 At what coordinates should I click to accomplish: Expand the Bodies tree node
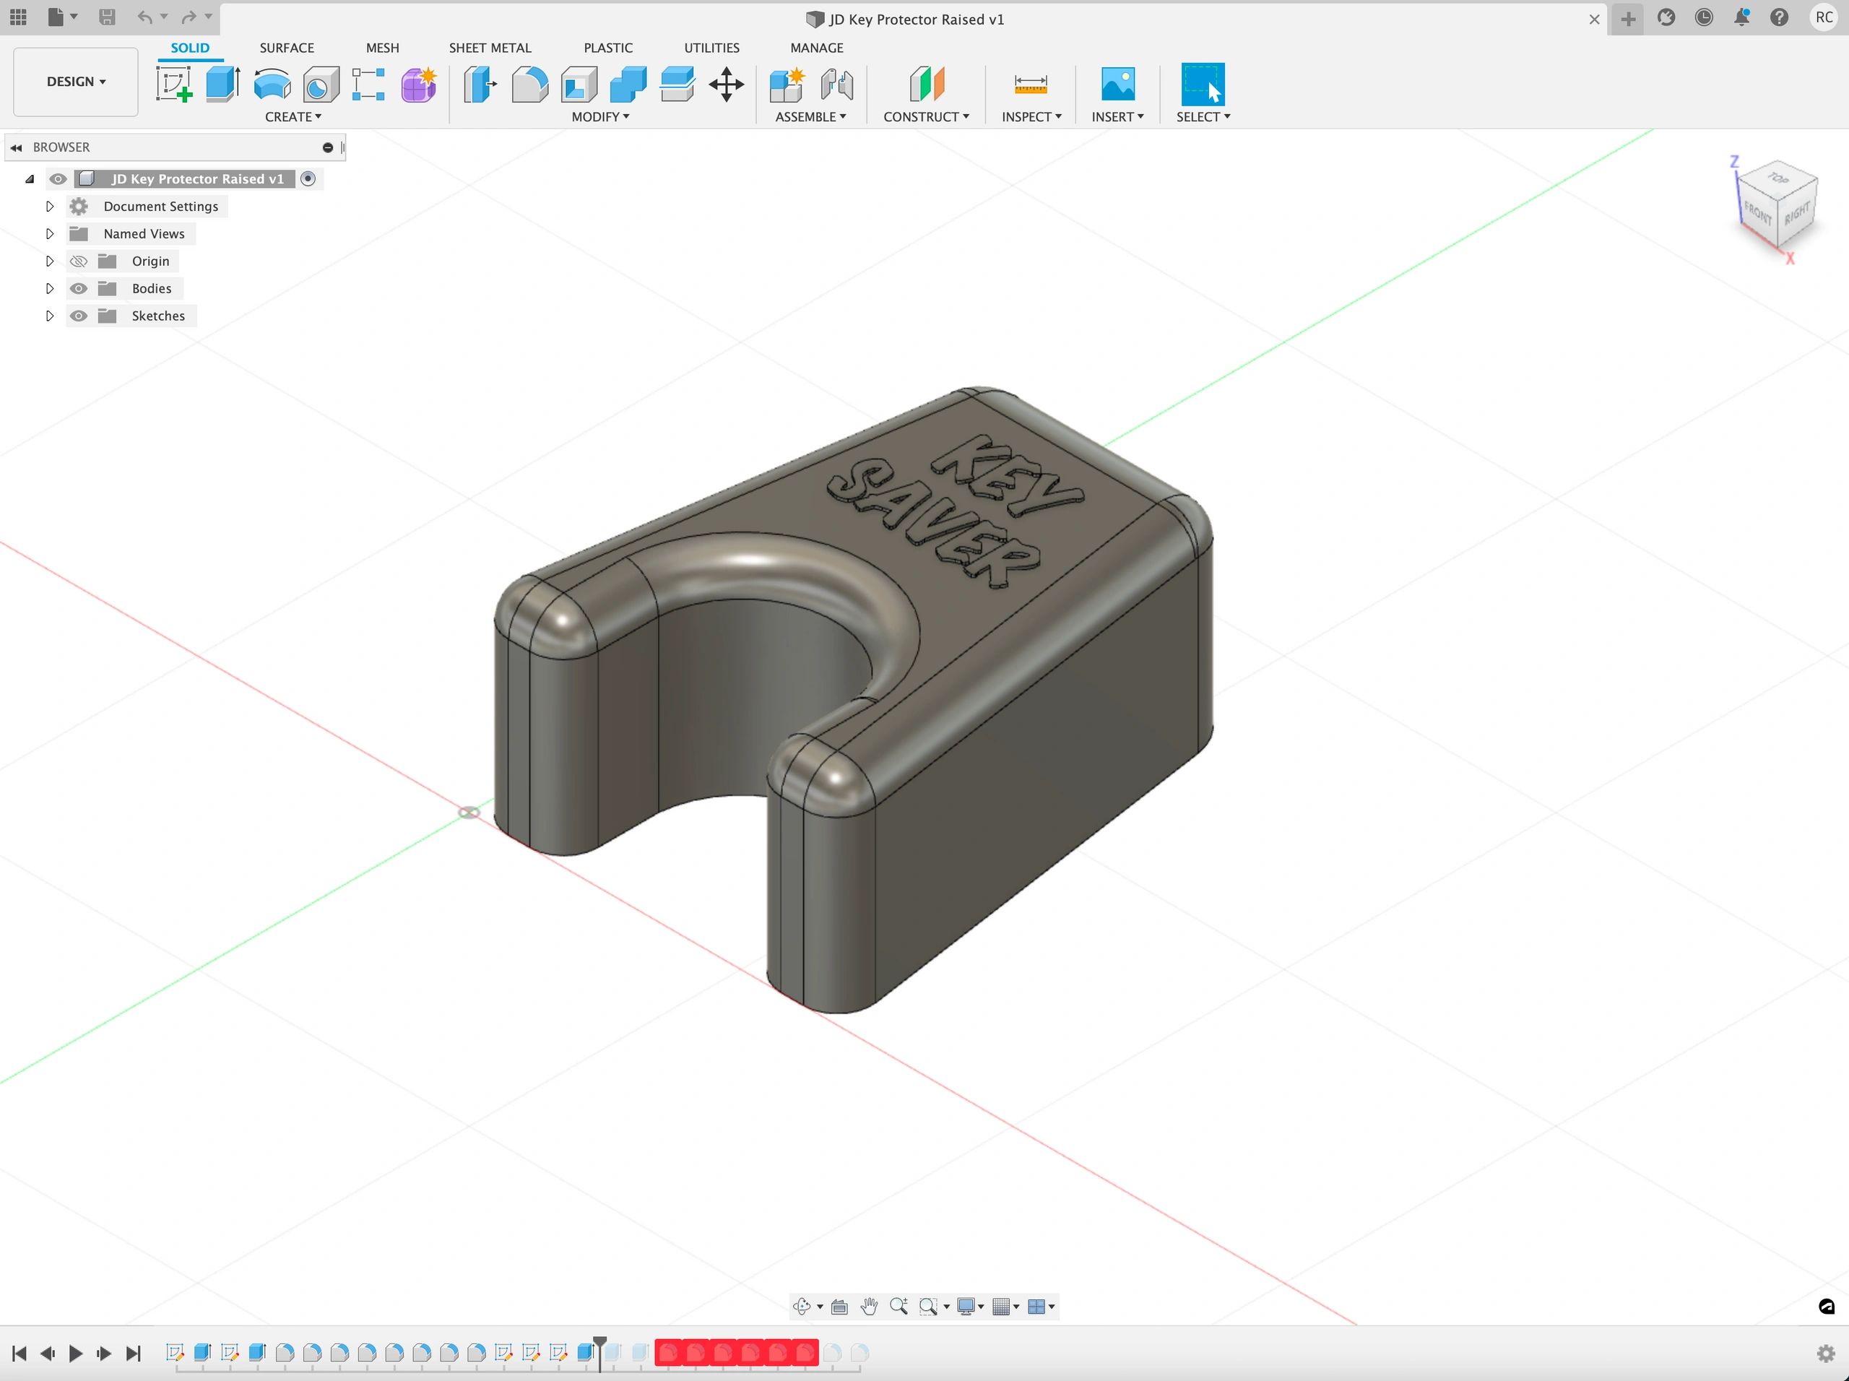click(49, 289)
